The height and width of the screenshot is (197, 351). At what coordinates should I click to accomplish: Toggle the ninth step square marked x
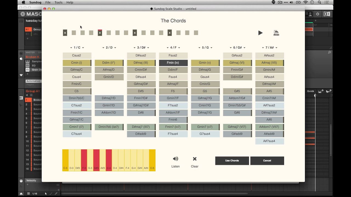(135, 33)
